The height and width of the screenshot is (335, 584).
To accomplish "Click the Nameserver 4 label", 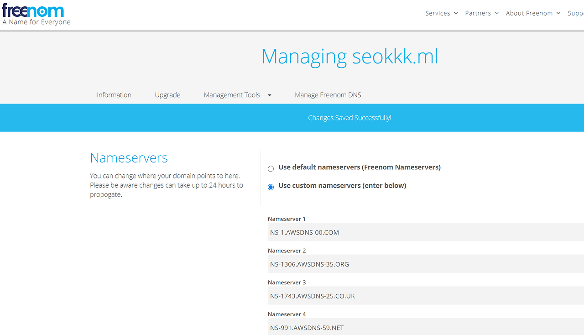I will tap(287, 314).
